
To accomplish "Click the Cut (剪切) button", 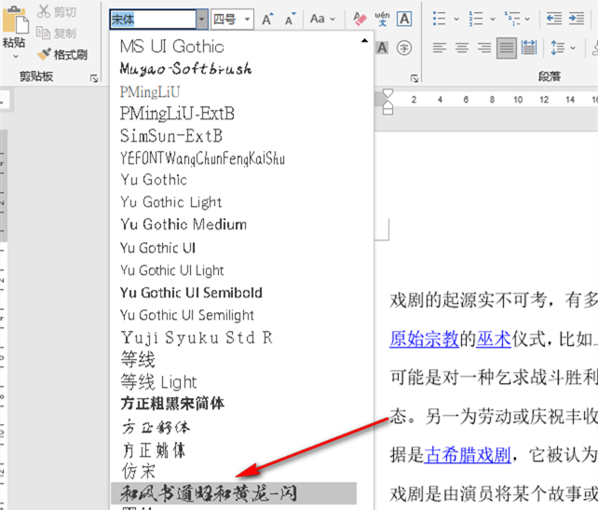I will point(56,12).
